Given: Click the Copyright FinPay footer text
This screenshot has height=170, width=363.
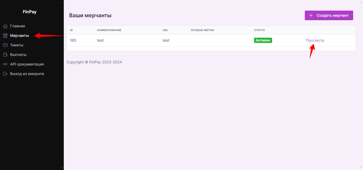Looking at the screenshot, I should click(94, 62).
